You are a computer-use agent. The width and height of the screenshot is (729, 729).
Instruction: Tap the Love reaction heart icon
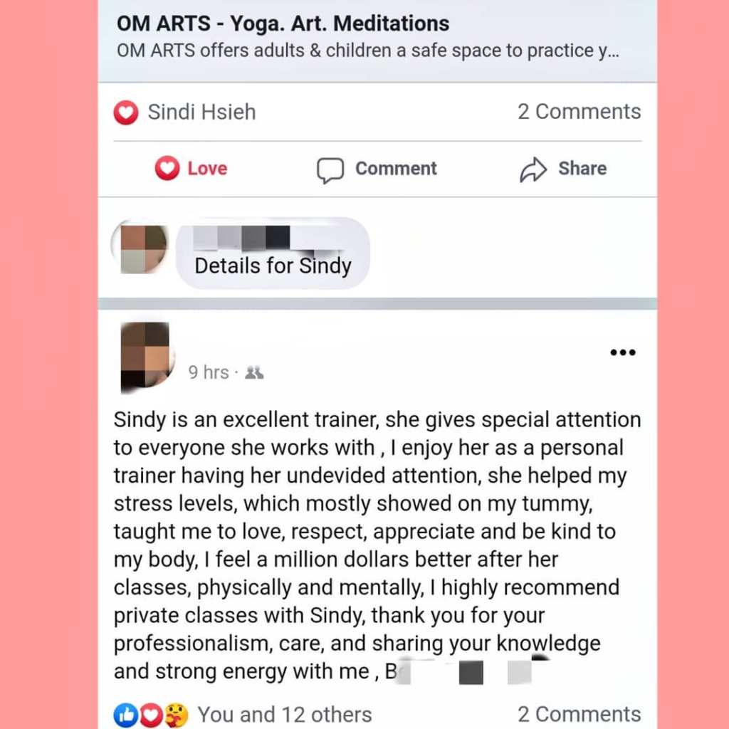tap(167, 168)
